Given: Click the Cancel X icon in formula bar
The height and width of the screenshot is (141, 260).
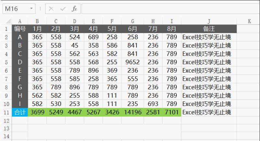Looking at the screenshot, I should pos(51,9).
